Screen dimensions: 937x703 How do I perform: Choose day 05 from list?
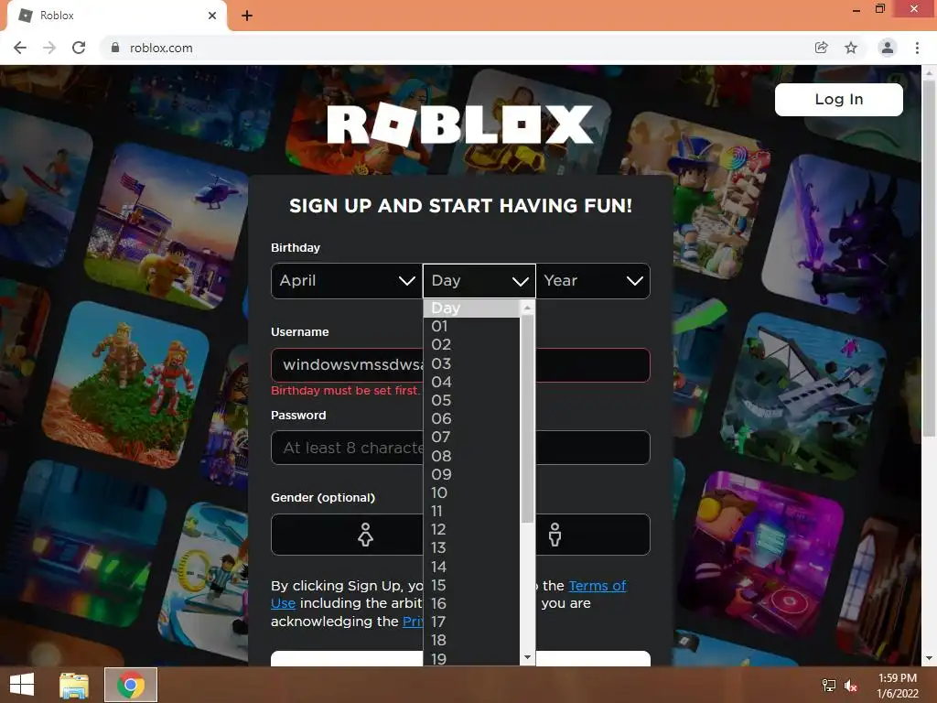[471, 401]
